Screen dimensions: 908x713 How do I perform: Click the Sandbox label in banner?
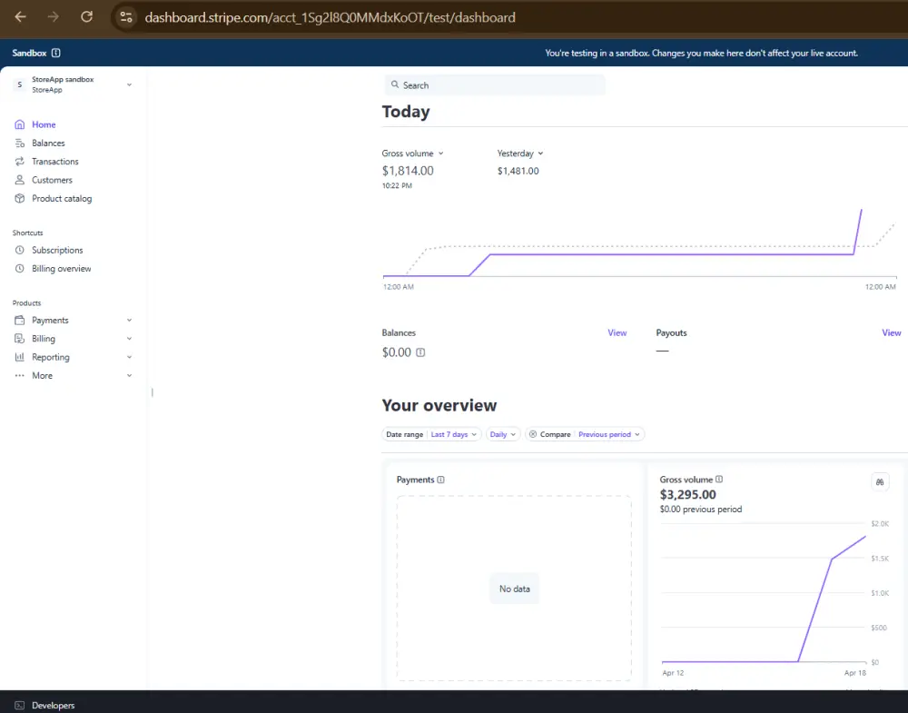point(29,53)
